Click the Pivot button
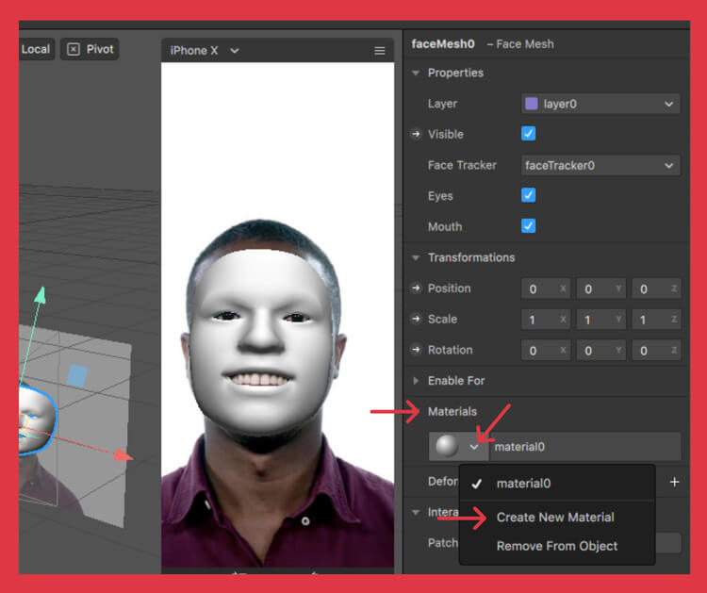Image resolution: width=707 pixels, height=593 pixels. (90, 49)
